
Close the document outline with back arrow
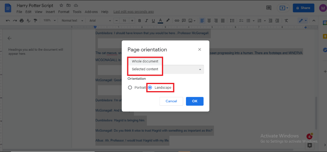[x=9, y=38]
